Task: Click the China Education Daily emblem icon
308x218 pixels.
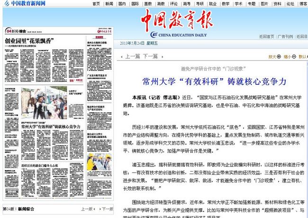Action: pyautogui.click(x=154, y=35)
